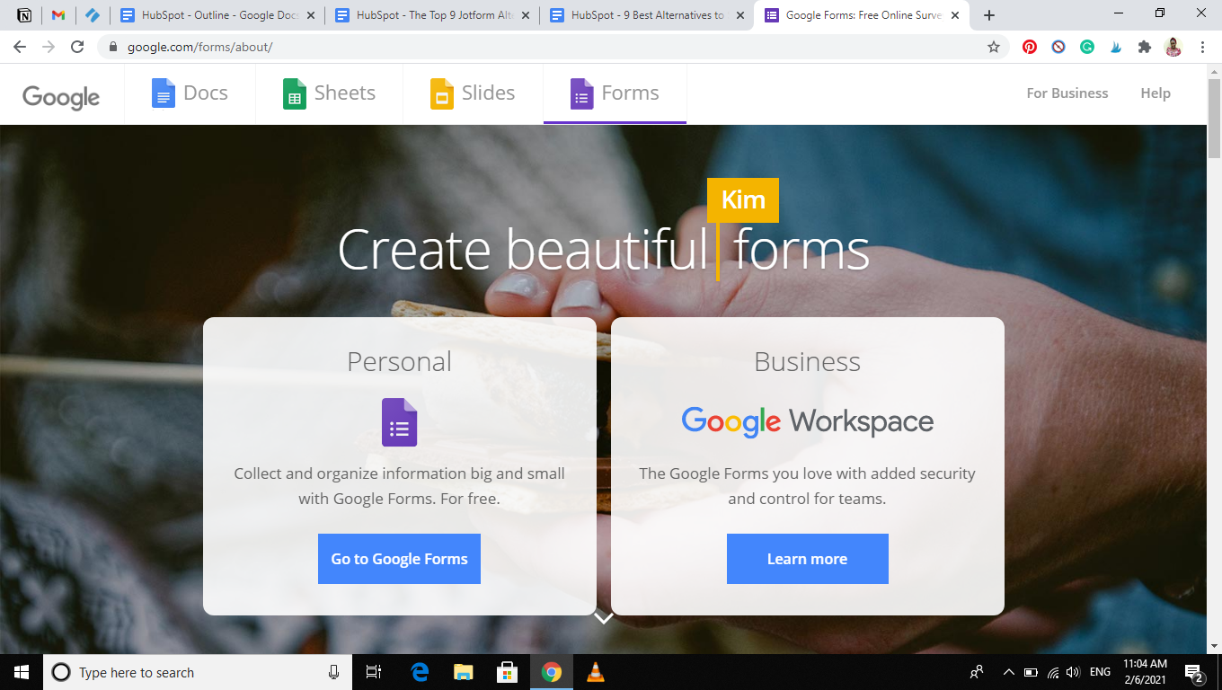1222x690 pixels.
Task: Close the Top 9 Jotform Alternatives tab
Action: [526, 15]
